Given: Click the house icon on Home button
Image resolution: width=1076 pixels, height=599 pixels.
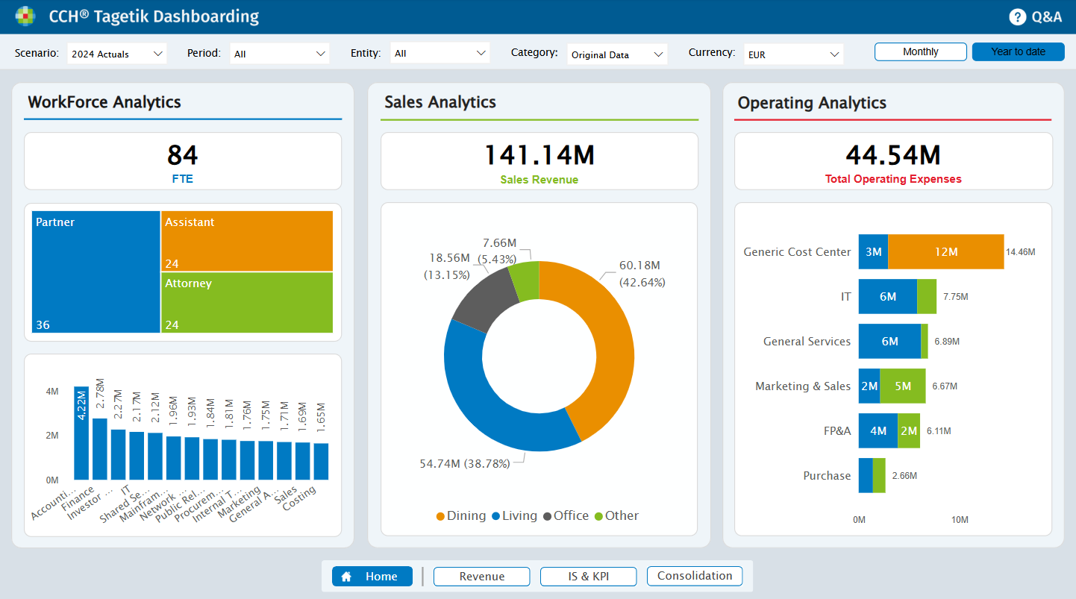Looking at the screenshot, I should click(x=346, y=577).
